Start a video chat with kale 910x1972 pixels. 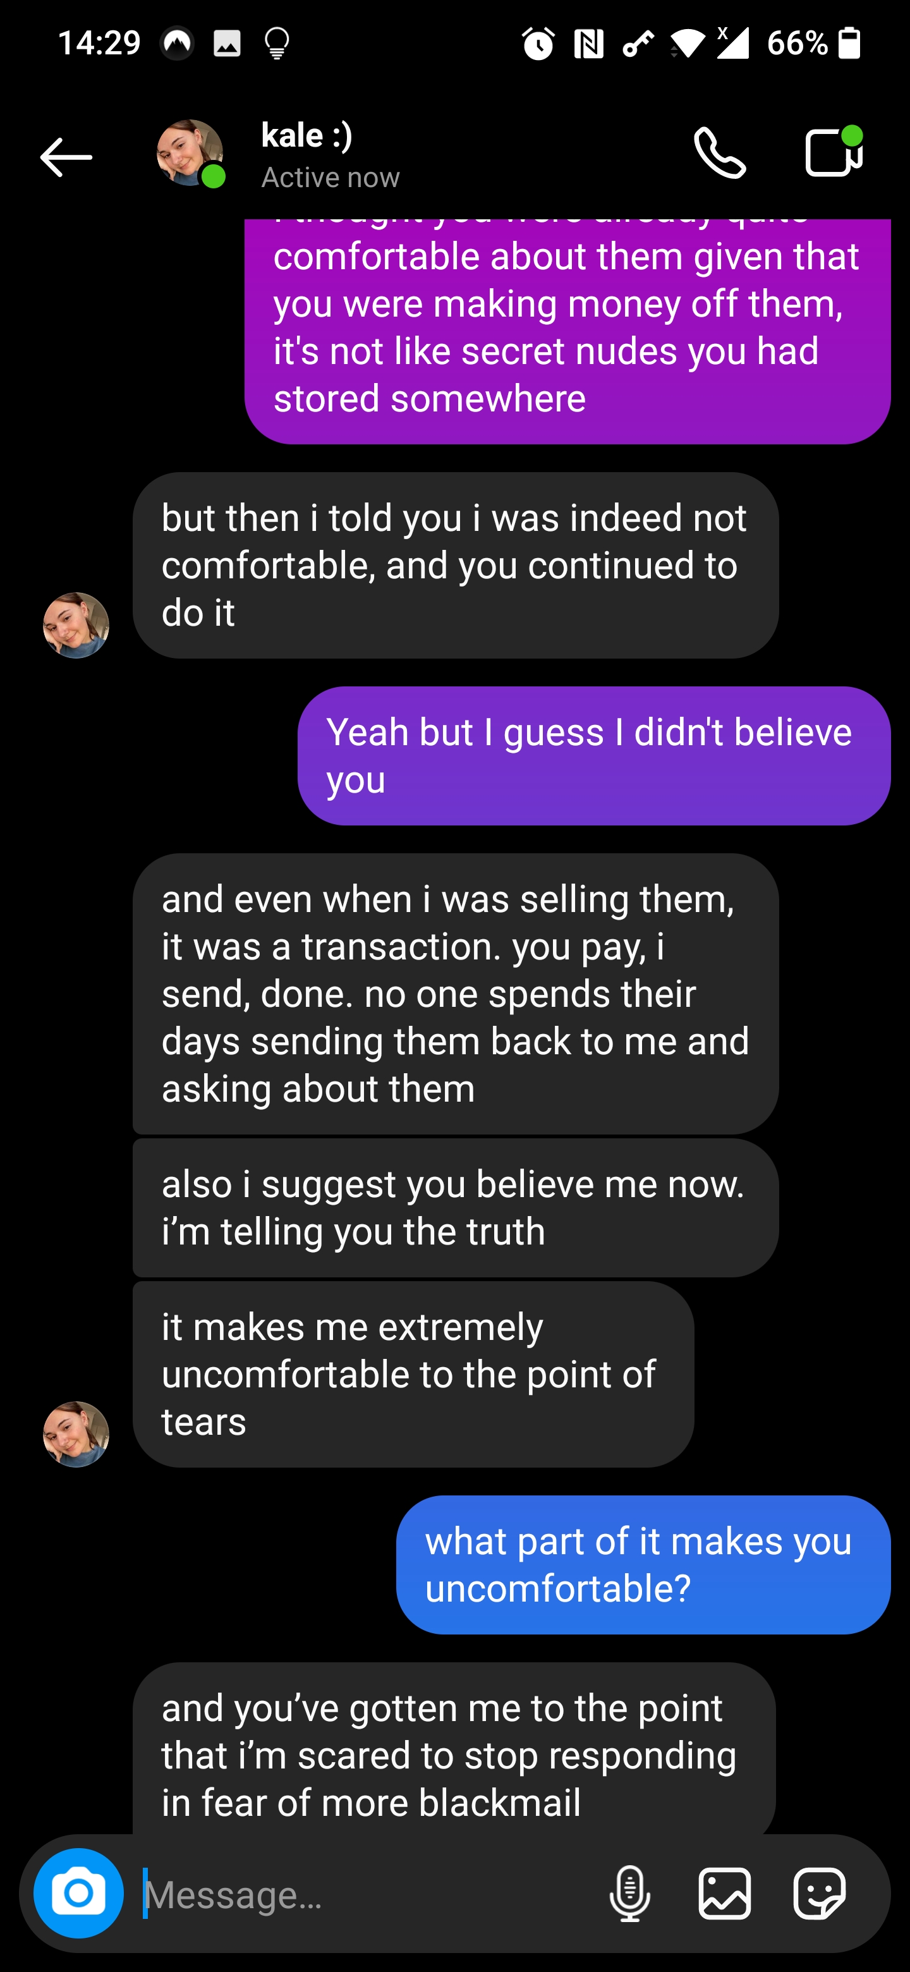833,152
